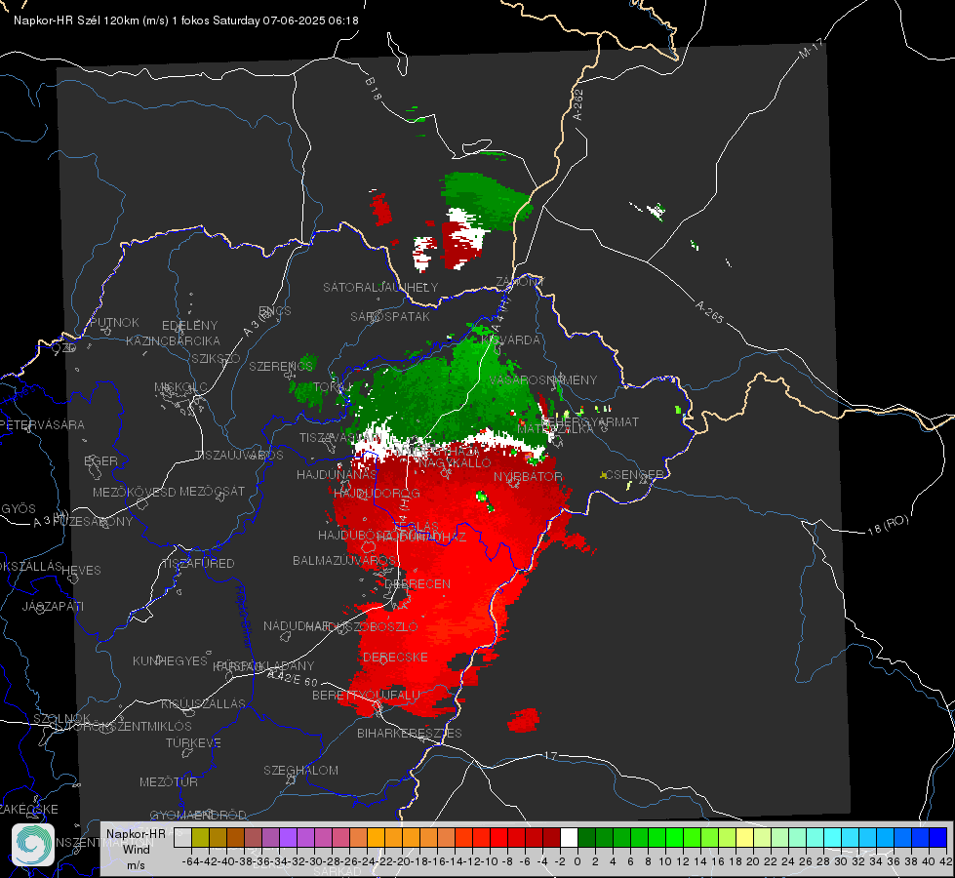
Task: Select the DEBRECEN city label
Action: click(418, 583)
